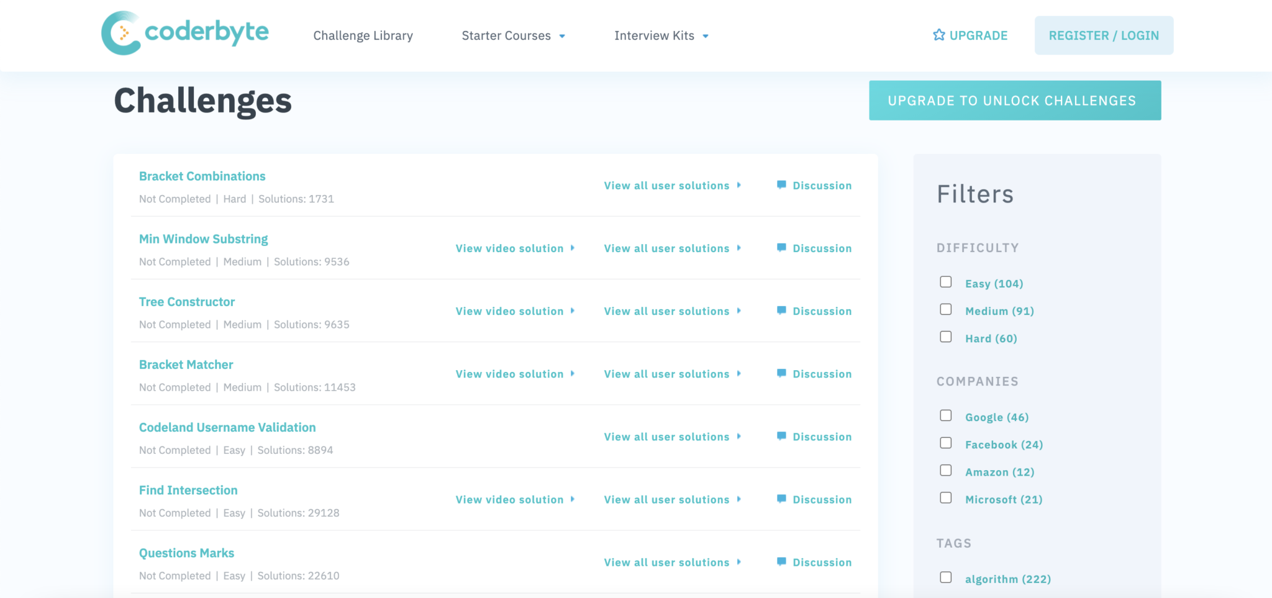Enable the Google companies filter
This screenshot has height=598, width=1272.
click(x=946, y=415)
